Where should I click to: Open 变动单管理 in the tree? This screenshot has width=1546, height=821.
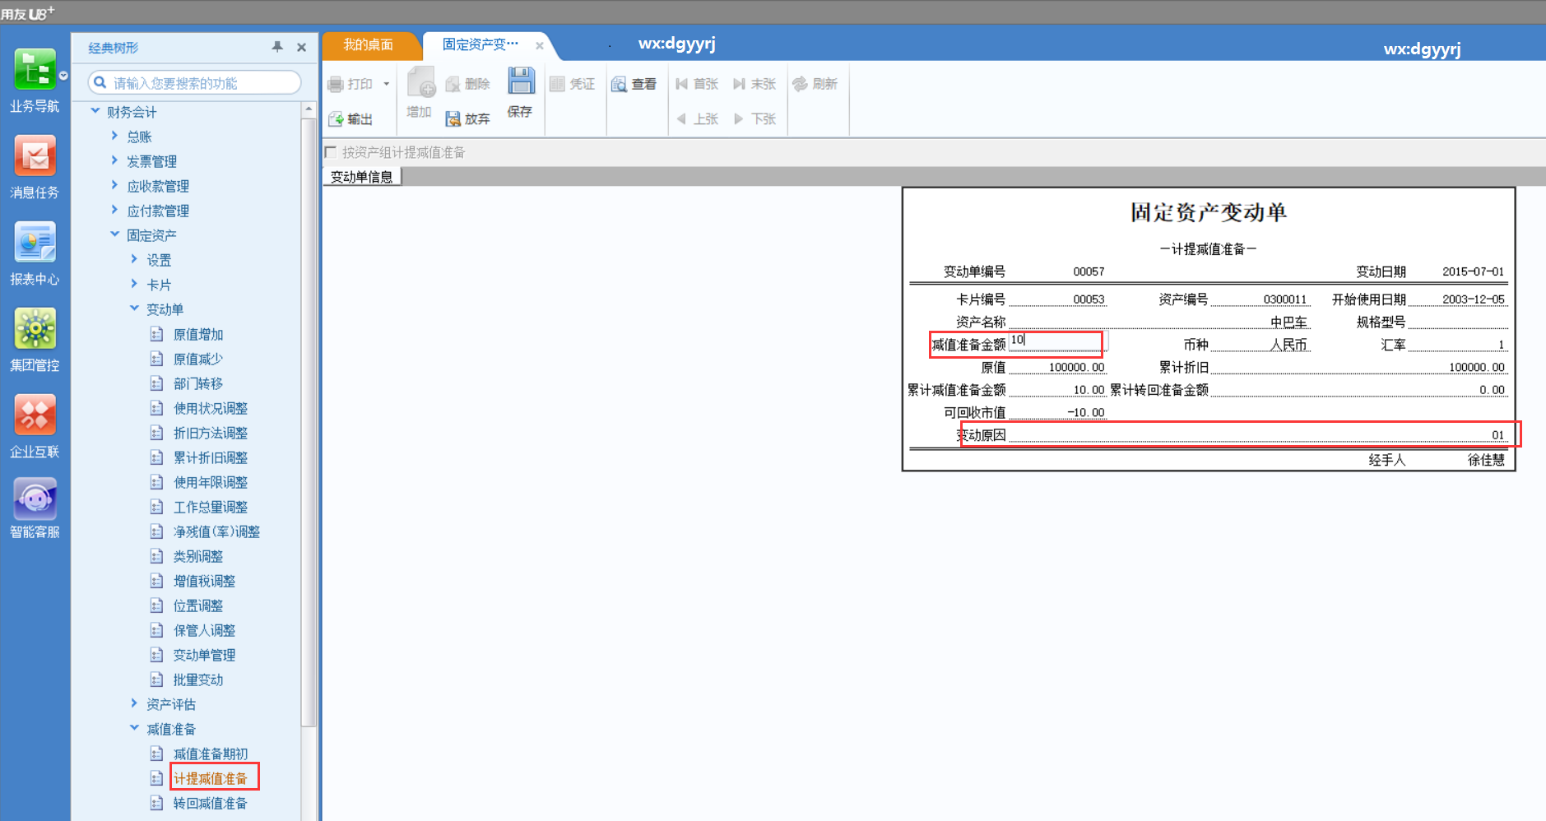coord(204,655)
